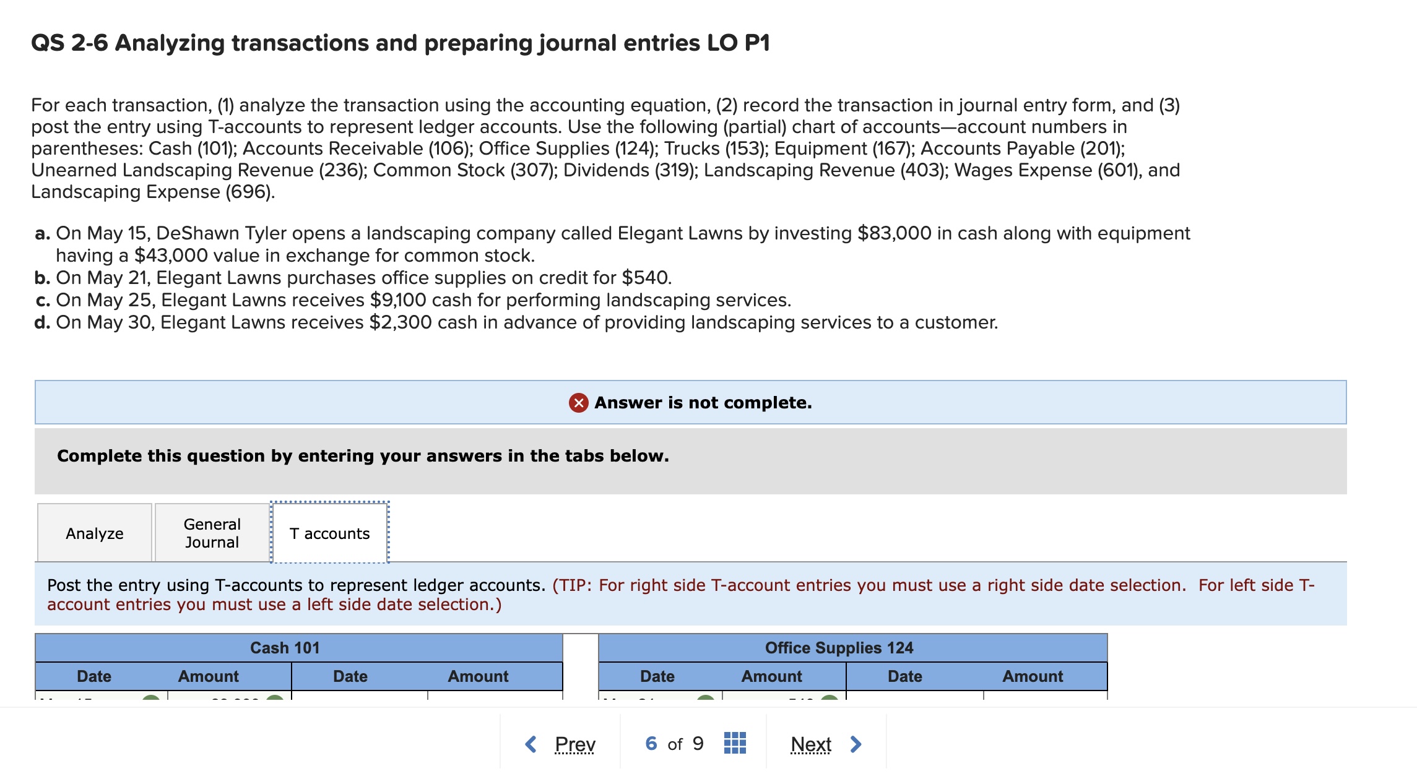Click the left chevron beside Prev
This screenshot has width=1417, height=779.
click(x=531, y=744)
